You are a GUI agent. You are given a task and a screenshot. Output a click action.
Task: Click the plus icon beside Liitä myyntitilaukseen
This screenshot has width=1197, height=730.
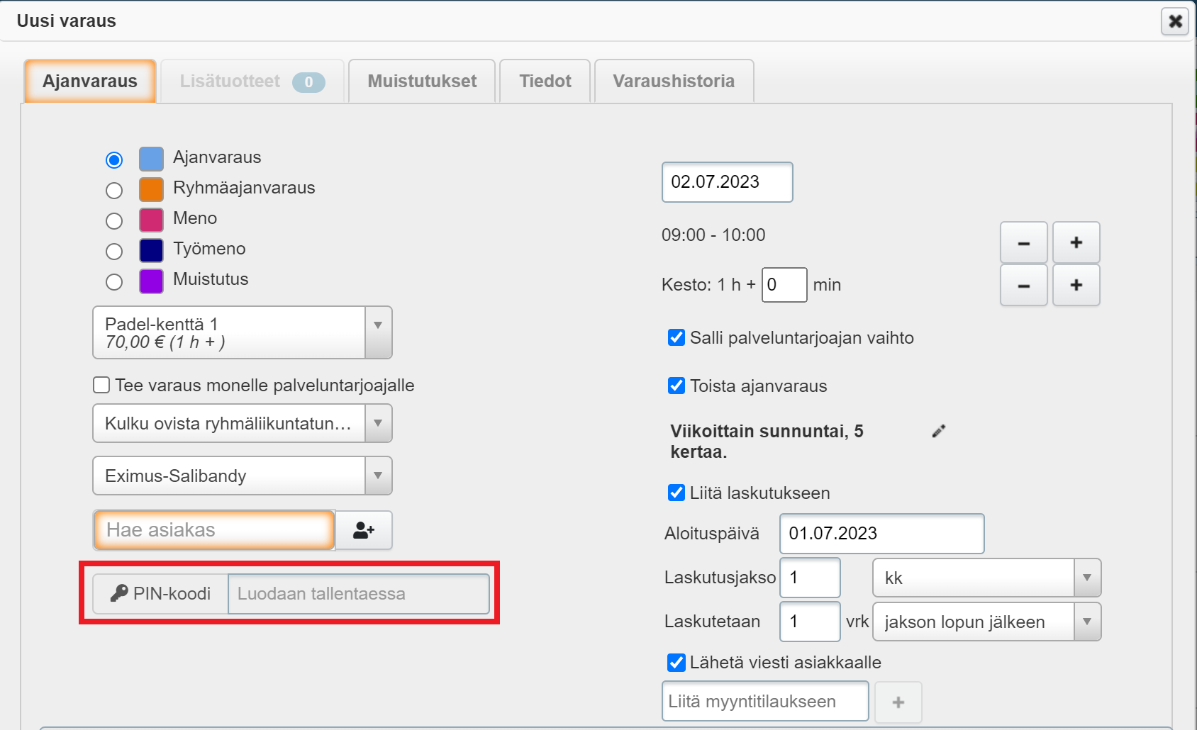[x=898, y=702]
